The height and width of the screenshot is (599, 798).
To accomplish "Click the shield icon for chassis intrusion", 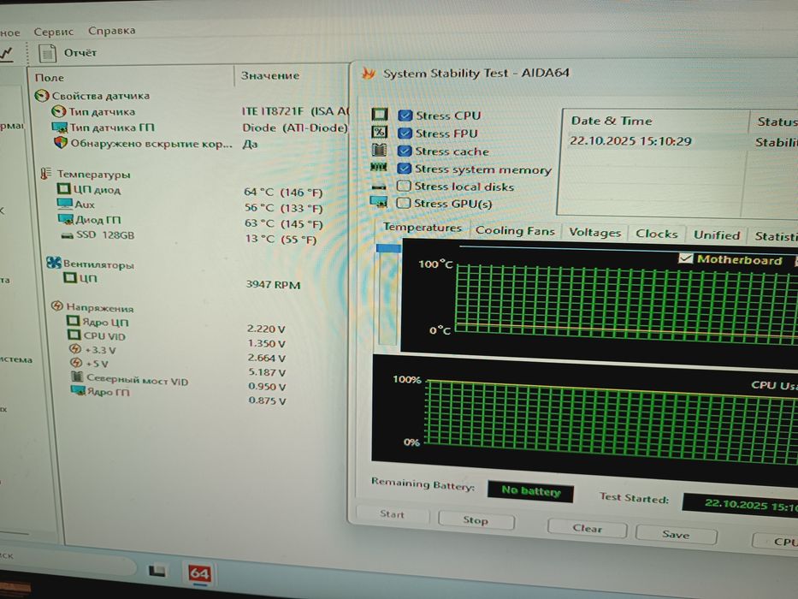I will [x=61, y=143].
